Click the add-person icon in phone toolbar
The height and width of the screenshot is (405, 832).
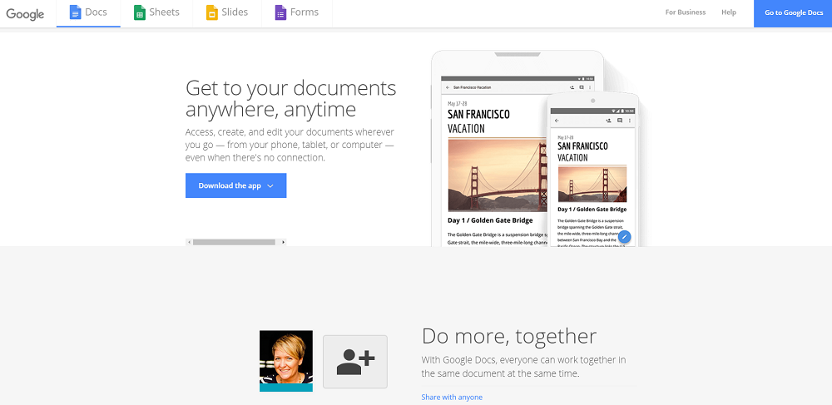pyautogui.click(x=609, y=121)
